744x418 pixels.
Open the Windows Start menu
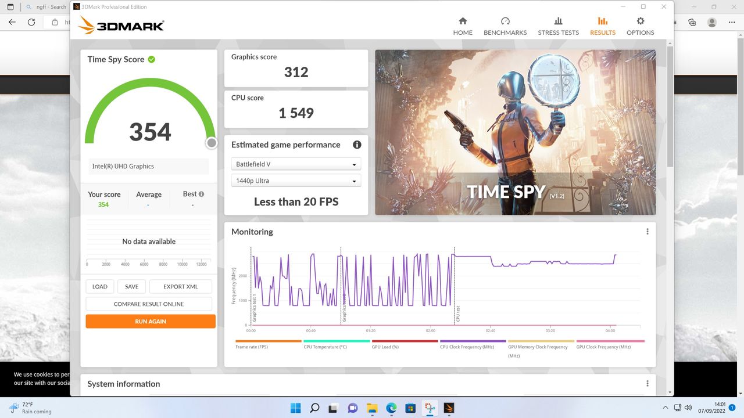tap(295, 408)
